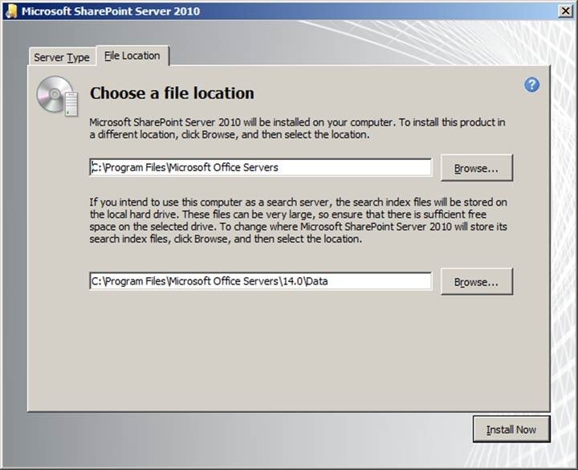Browse for the product install location
Viewport: 578px width, 470px height.
[x=477, y=168]
